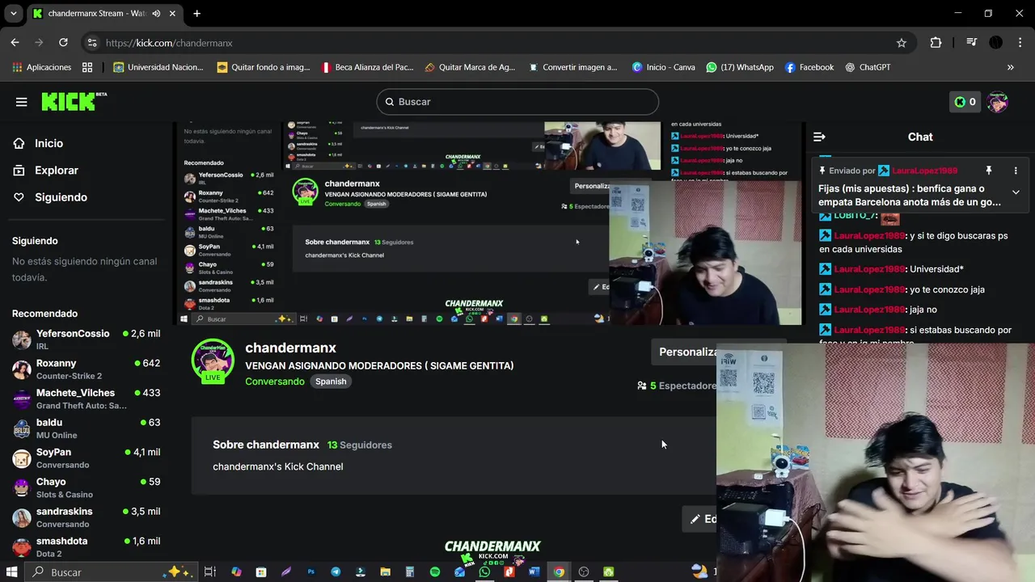Image resolution: width=1035 pixels, height=582 pixels.
Task: Open Beca Alianza del Pac... bookmark
Action: click(x=367, y=67)
